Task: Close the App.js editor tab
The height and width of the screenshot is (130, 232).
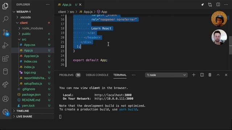Action: pos(80,5)
